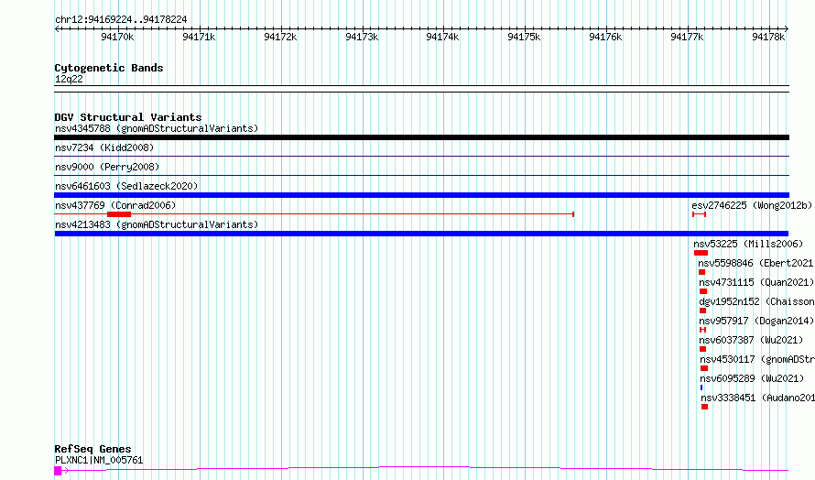The height and width of the screenshot is (480, 815).
Task: Click the red nsv5598846 variant square
Action: 701,272
